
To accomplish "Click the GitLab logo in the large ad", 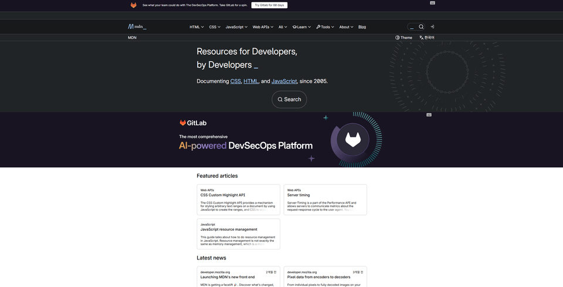I will 193,123.
